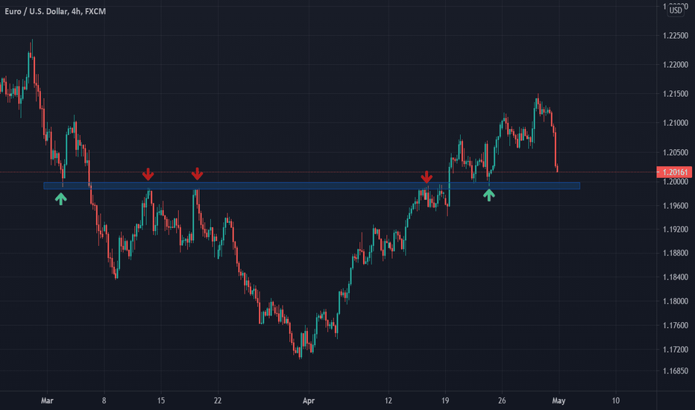
Task: Select the first red down arrow near 15
Action: point(148,174)
